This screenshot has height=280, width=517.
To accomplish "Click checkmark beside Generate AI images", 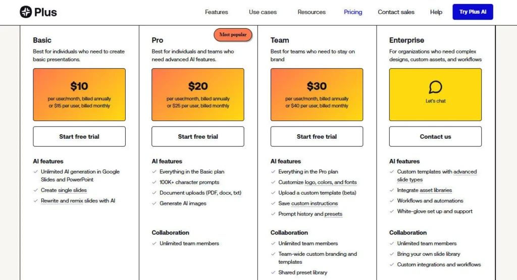I will click(154, 203).
